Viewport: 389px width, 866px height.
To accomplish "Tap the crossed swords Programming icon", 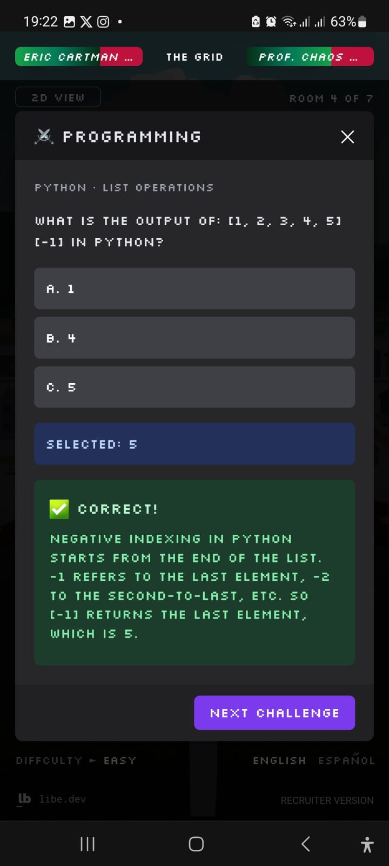I will 44,137.
